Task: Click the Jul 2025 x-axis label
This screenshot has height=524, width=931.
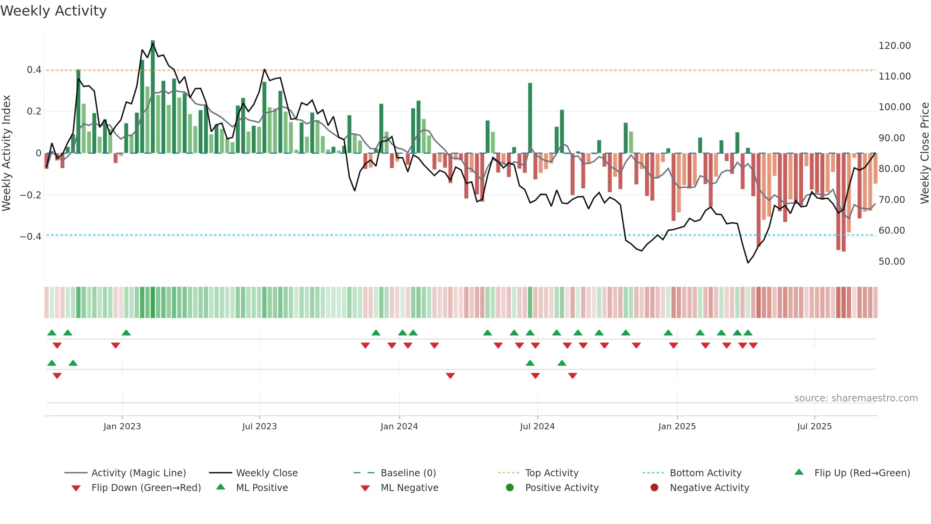Action: [815, 426]
